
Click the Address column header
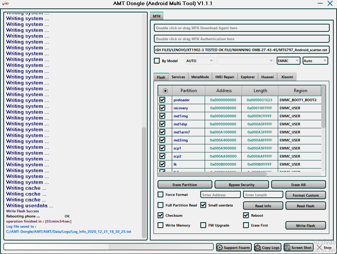coord(224,91)
